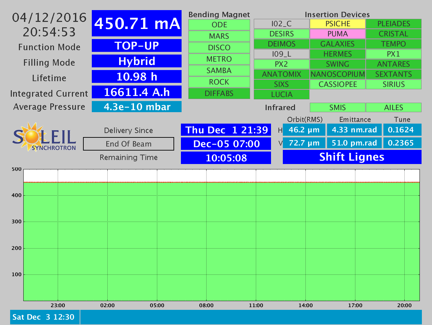The width and height of the screenshot is (432, 325).
Task: Click the PX1 beamline indicator
Action: pos(394,54)
